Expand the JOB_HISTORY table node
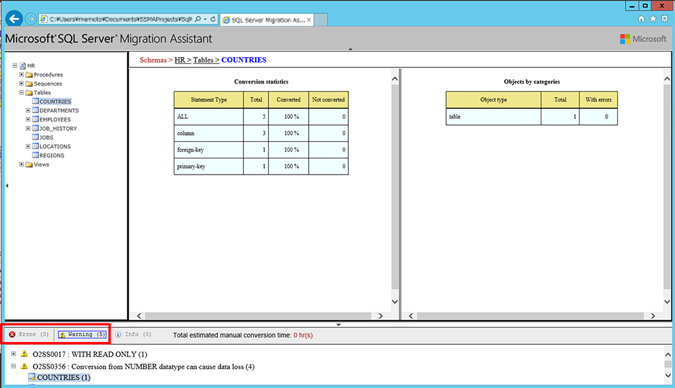675x388 pixels. pos(28,129)
